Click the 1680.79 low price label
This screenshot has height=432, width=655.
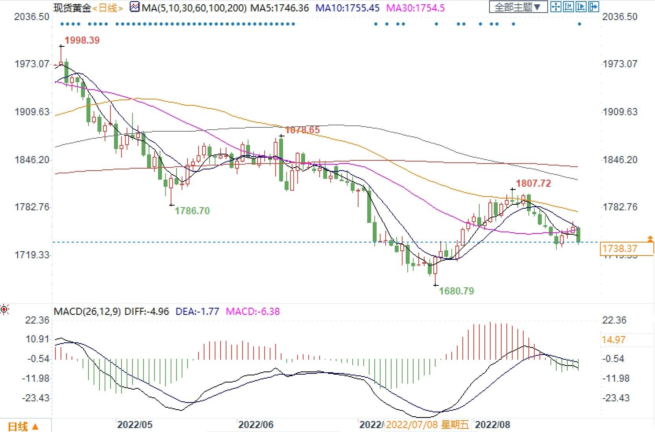pos(456,291)
